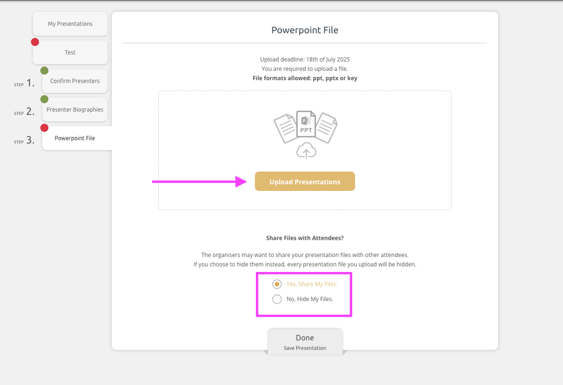The height and width of the screenshot is (385, 563).
Task: Open the Presenter Biographies step
Action: (x=75, y=110)
